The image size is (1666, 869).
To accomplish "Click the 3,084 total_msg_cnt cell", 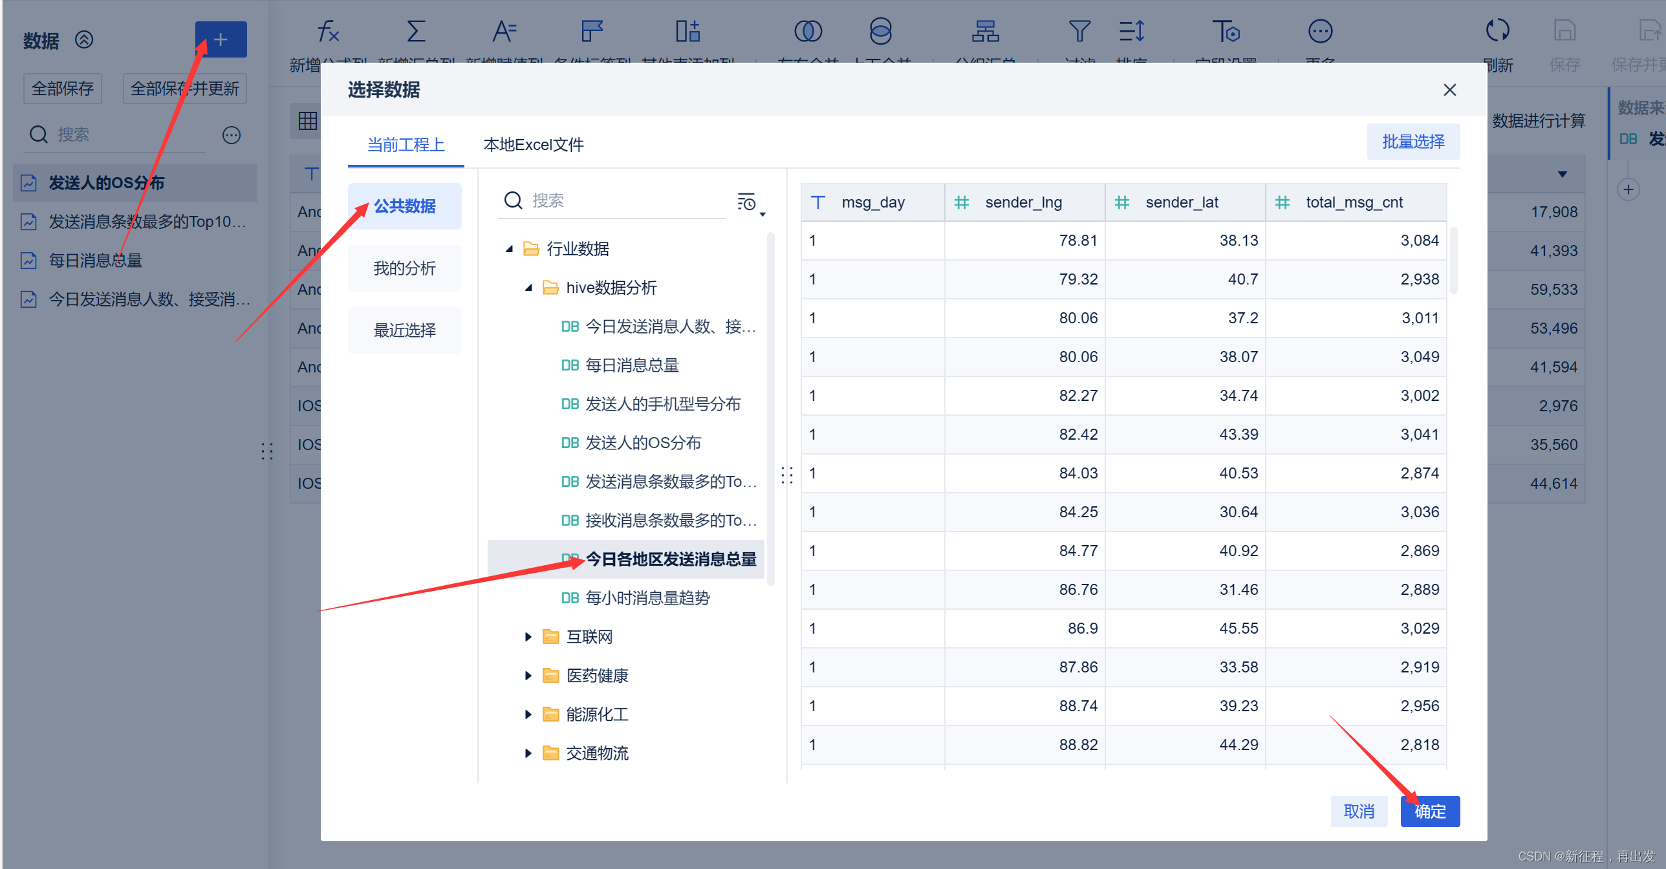I will 1356,241.
